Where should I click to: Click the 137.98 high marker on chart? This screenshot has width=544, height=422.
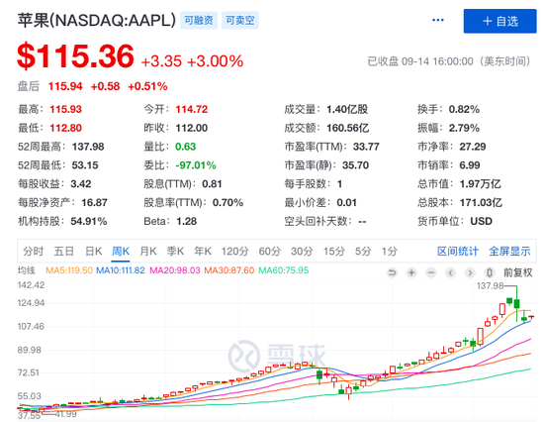(x=490, y=285)
